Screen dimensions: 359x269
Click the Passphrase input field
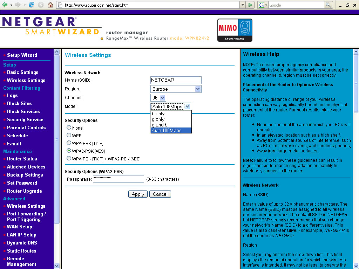click(118, 179)
